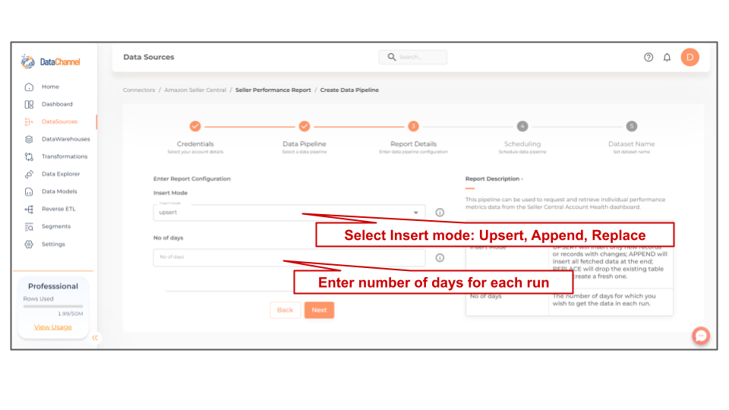The image size is (729, 410).
Task: Show info for No of days field
Action: coord(440,257)
